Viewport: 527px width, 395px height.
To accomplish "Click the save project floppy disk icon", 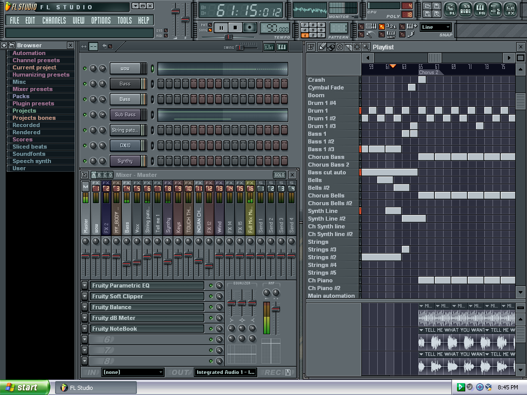I will click(x=436, y=6).
